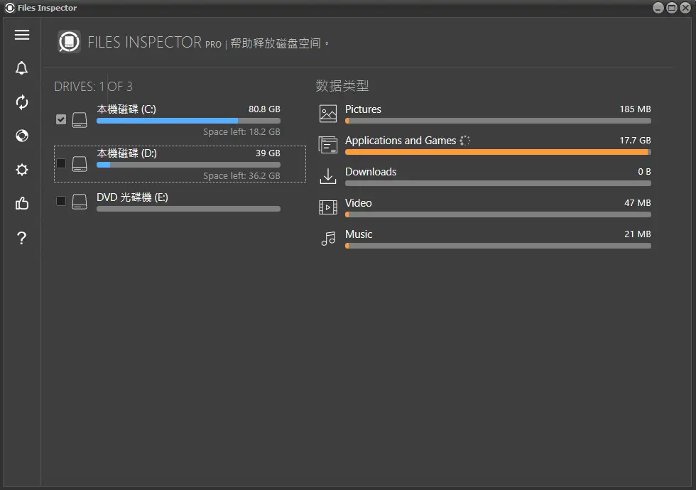696x490 pixels.
Task: Click the PRO edition label in header
Action: (213, 44)
